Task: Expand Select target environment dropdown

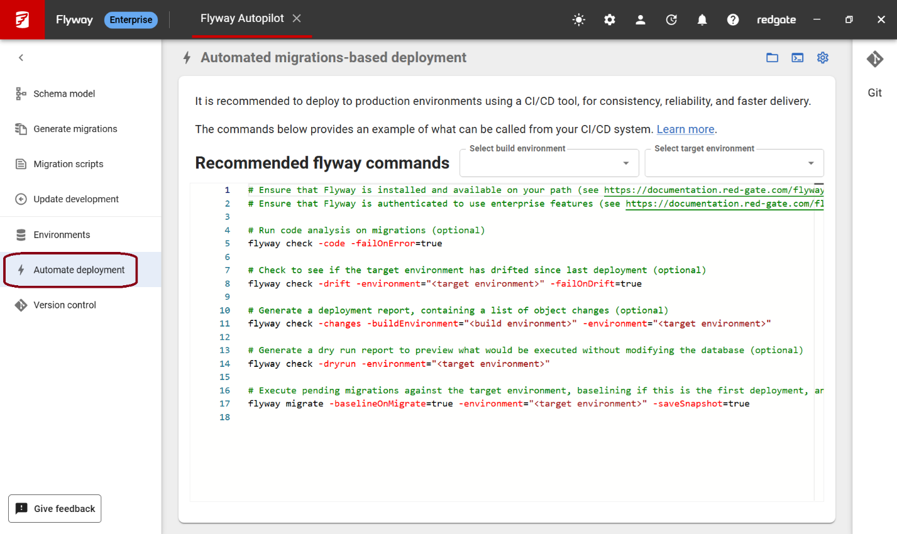Action: (734, 163)
